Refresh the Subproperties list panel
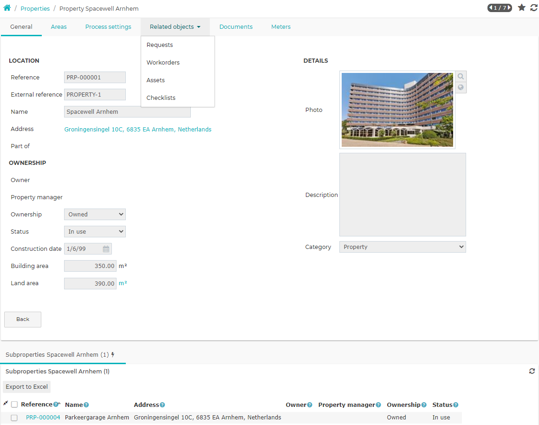539x425 pixels. click(x=532, y=371)
